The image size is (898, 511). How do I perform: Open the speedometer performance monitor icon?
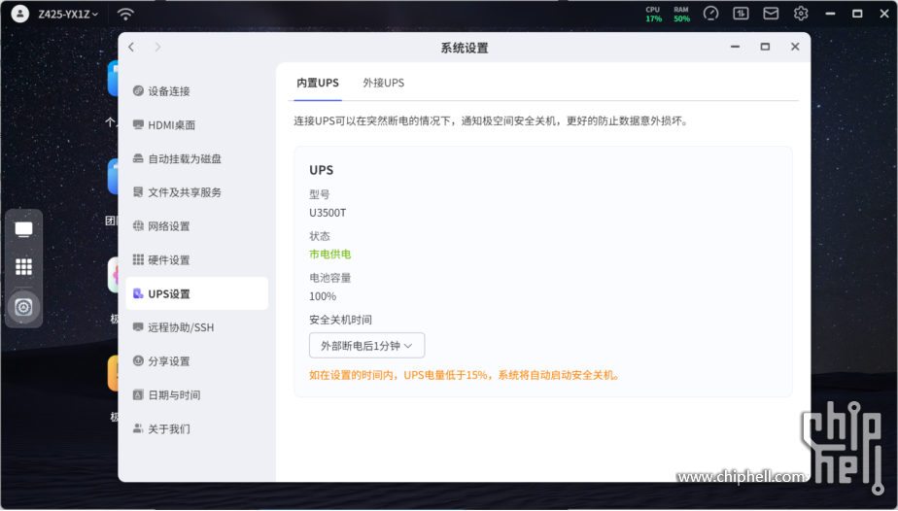(710, 14)
